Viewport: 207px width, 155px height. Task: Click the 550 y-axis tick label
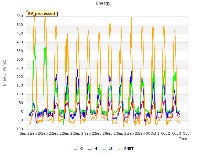[x=20, y=16]
